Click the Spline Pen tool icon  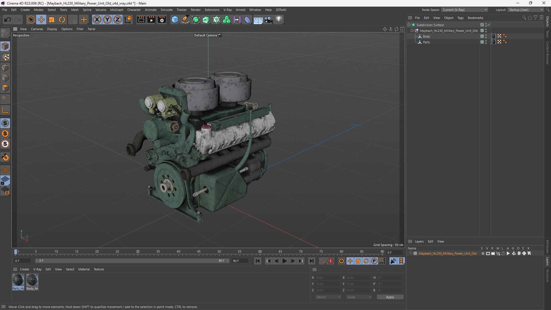click(185, 20)
